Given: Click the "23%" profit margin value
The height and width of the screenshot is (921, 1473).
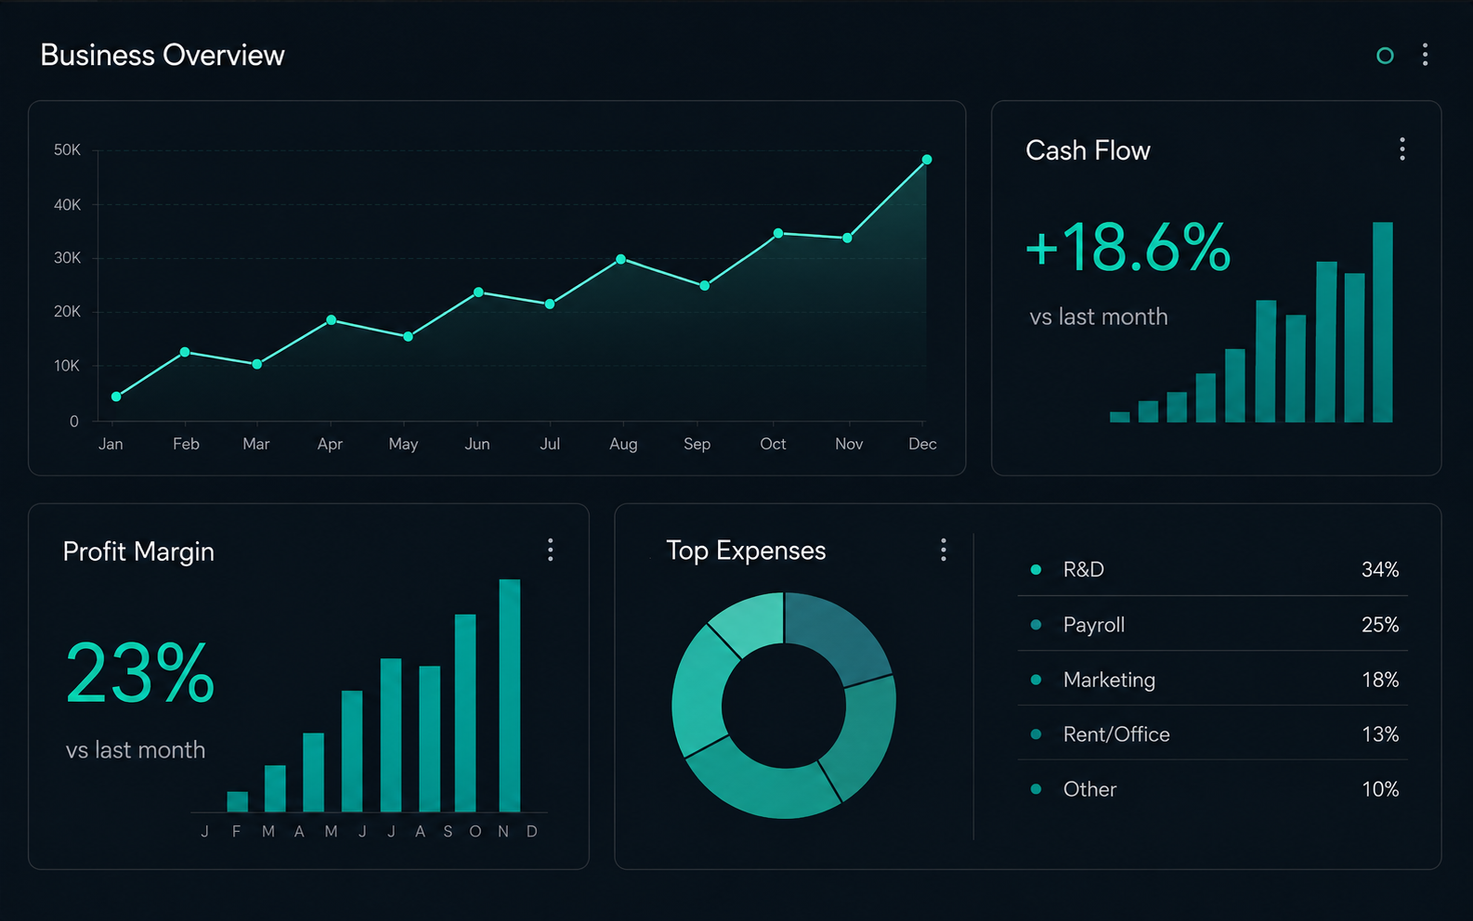Looking at the screenshot, I should [x=140, y=673].
